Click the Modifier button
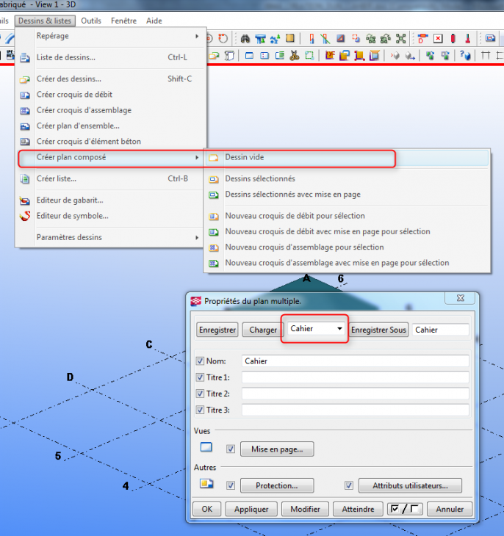Image resolution: width=504 pixels, height=536 pixels. point(305,509)
